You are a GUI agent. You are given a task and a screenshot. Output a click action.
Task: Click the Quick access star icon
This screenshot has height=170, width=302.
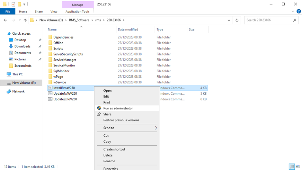tap(9, 33)
